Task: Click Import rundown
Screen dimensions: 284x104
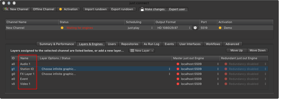Action: (96, 9)
